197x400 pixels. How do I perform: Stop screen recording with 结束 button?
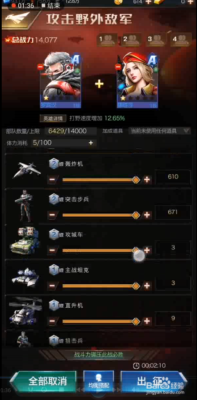coord(50,5)
